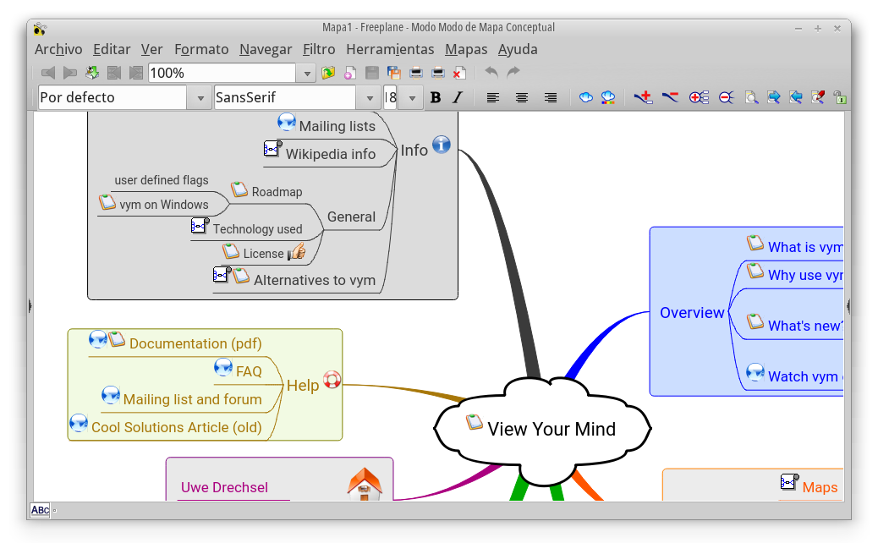Select the General node
878x543 pixels.
click(351, 217)
